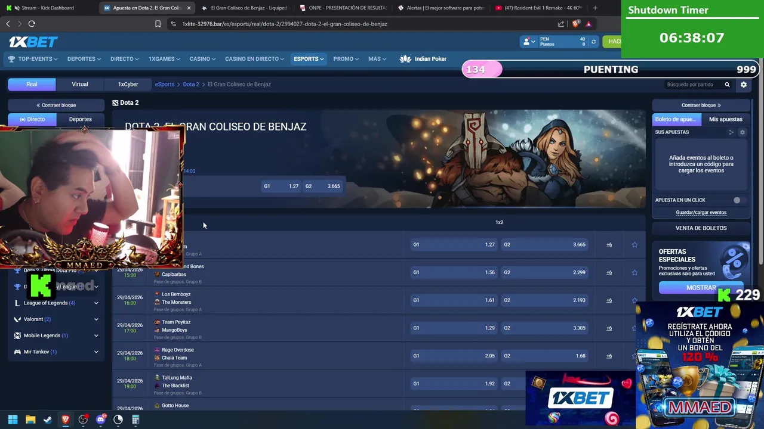Open bet slip settings gear icon
The image size is (764, 429).
(x=743, y=132)
